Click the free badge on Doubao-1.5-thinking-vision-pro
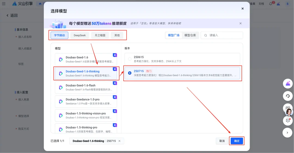 pyautogui.click(x=115, y=111)
